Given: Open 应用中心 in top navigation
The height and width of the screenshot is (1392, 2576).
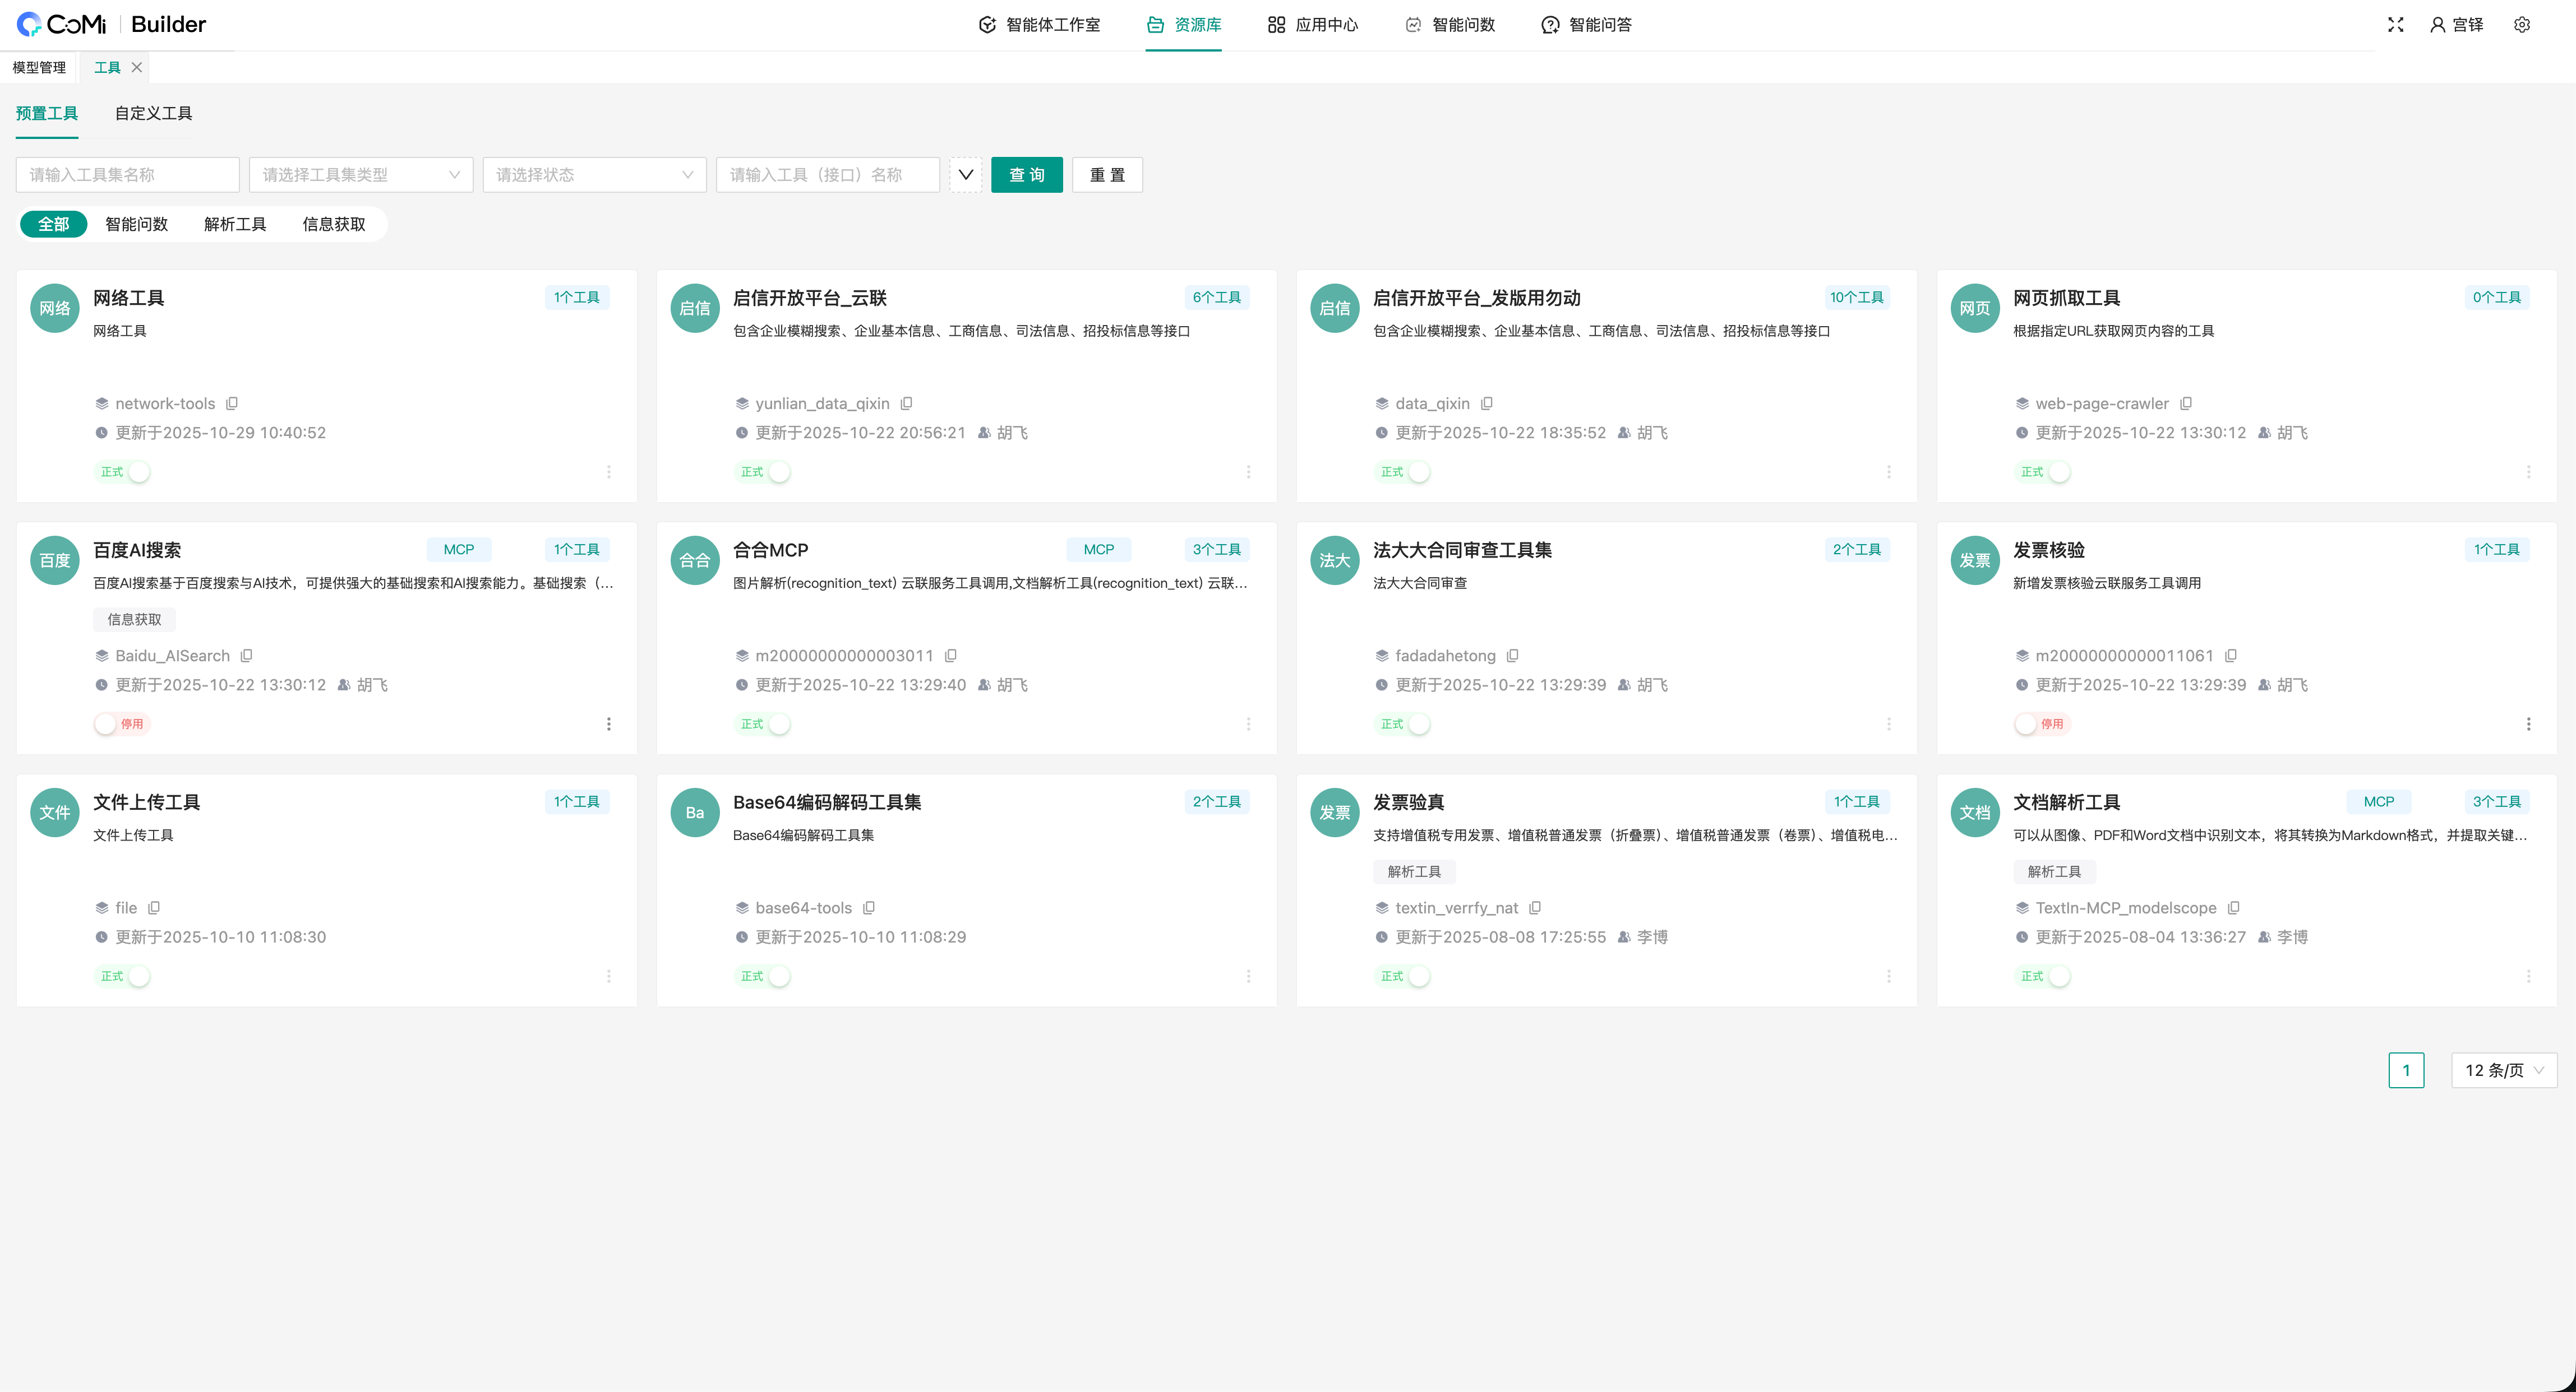Looking at the screenshot, I should pyautogui.click(x=1313, y=25).
